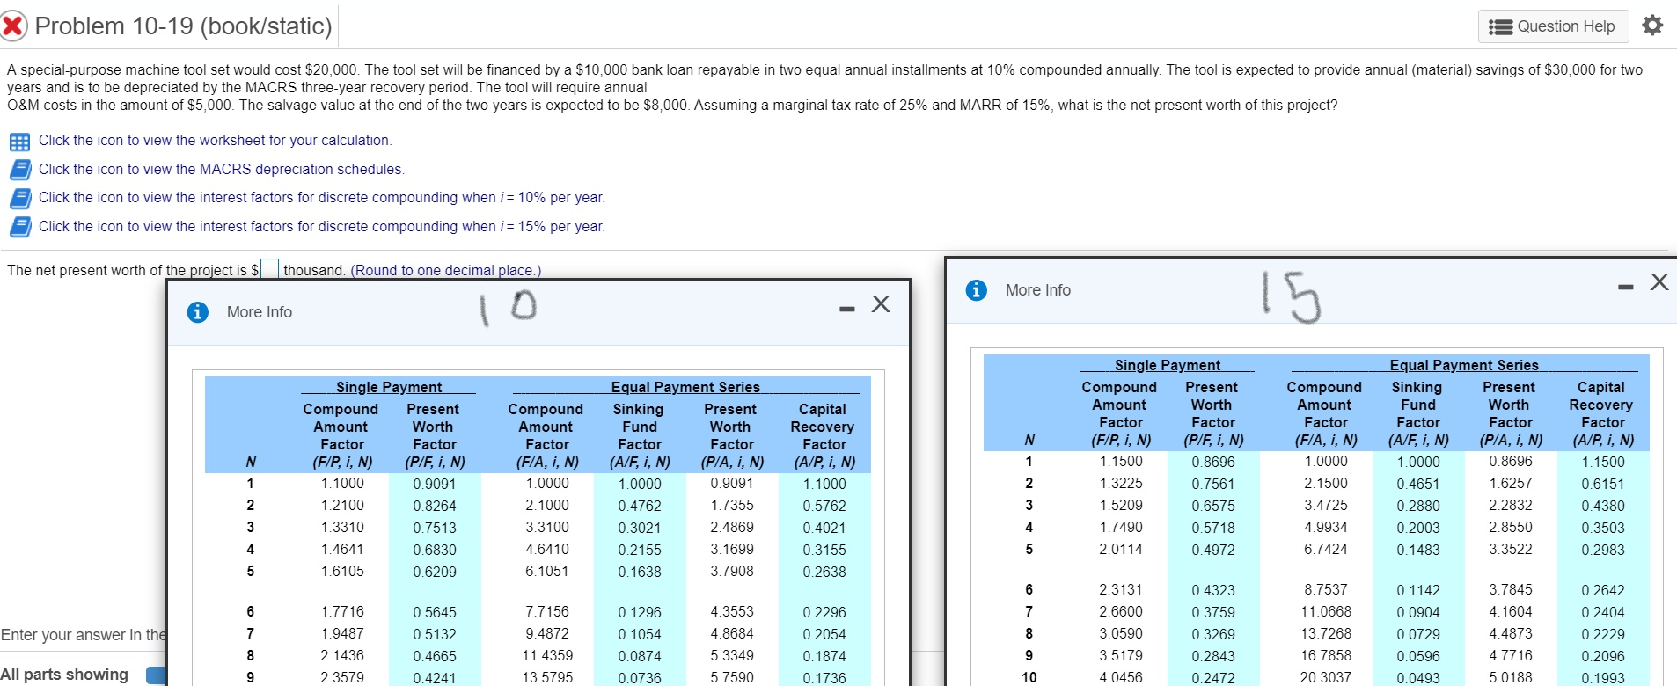Select 0.9091 P/F row 1 in 10% table
Screen dimensions: 1677x686
click(435, 484)
